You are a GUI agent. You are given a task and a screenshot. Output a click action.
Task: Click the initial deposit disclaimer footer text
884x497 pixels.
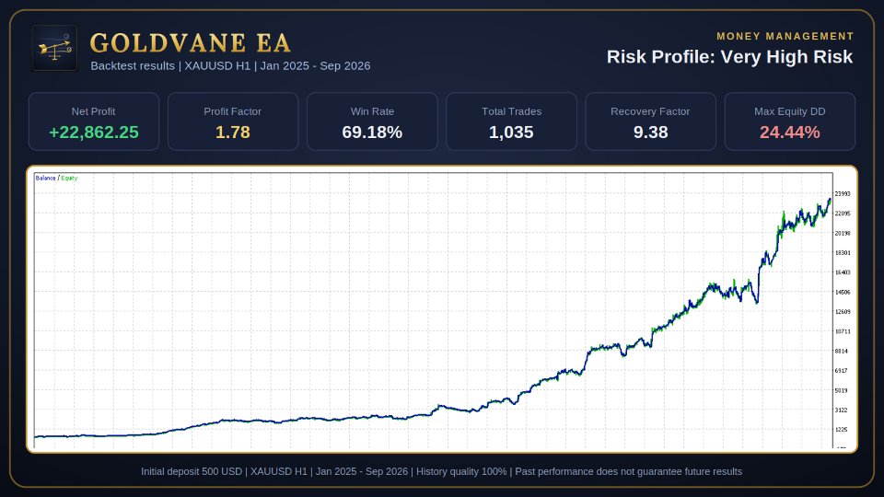(441, 471)
